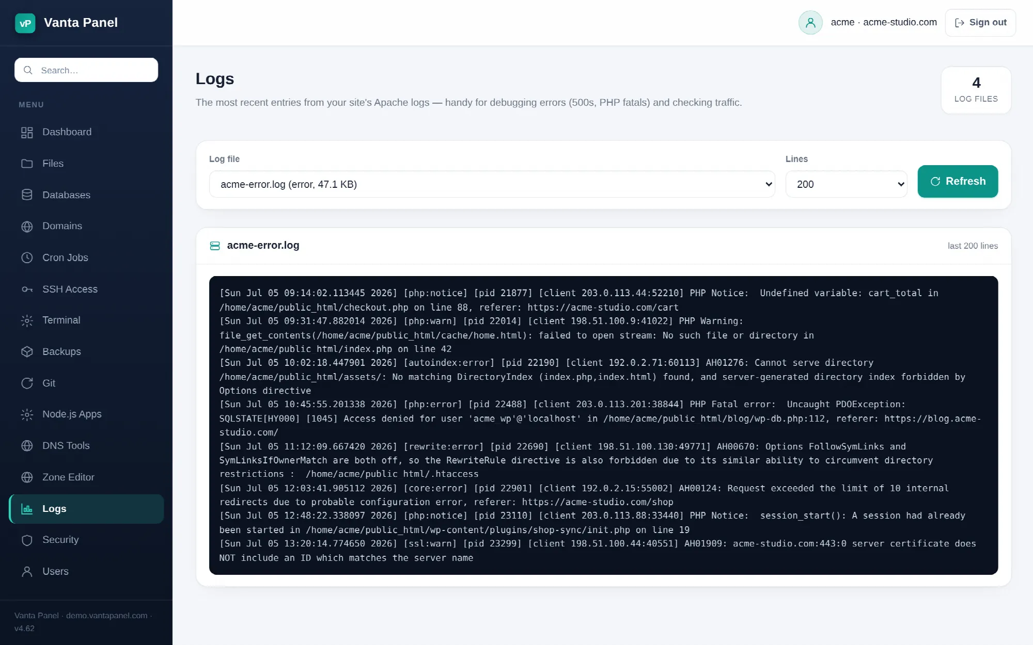Screen dimensions: 1033x645
Task: Open the Node.js Apps label in the sidebar
Action: (72, 414)
